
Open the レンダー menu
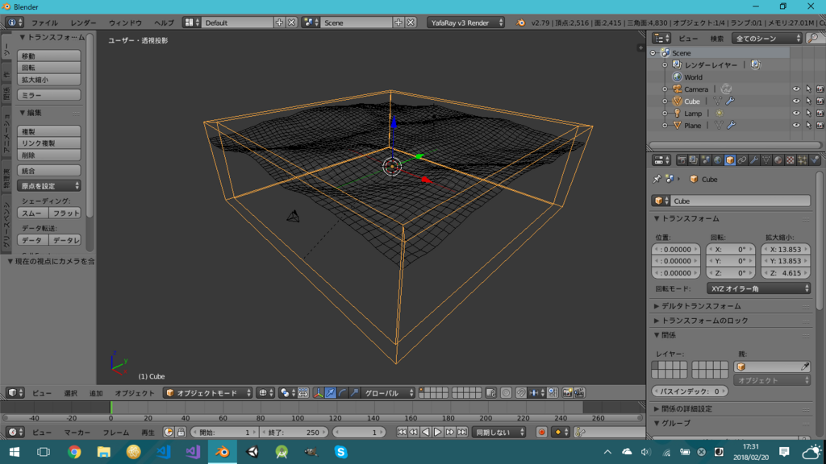(x=83, y=23)
